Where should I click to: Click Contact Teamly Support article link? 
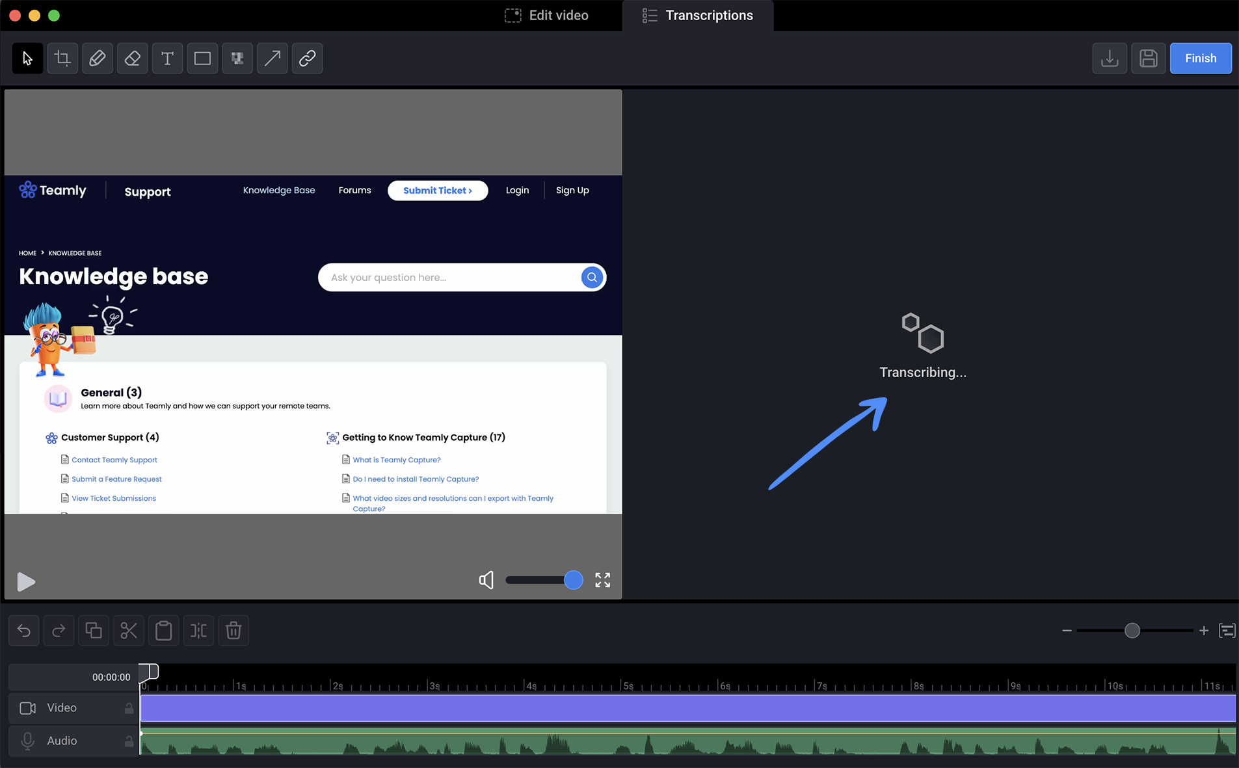[x=114, y=460]
